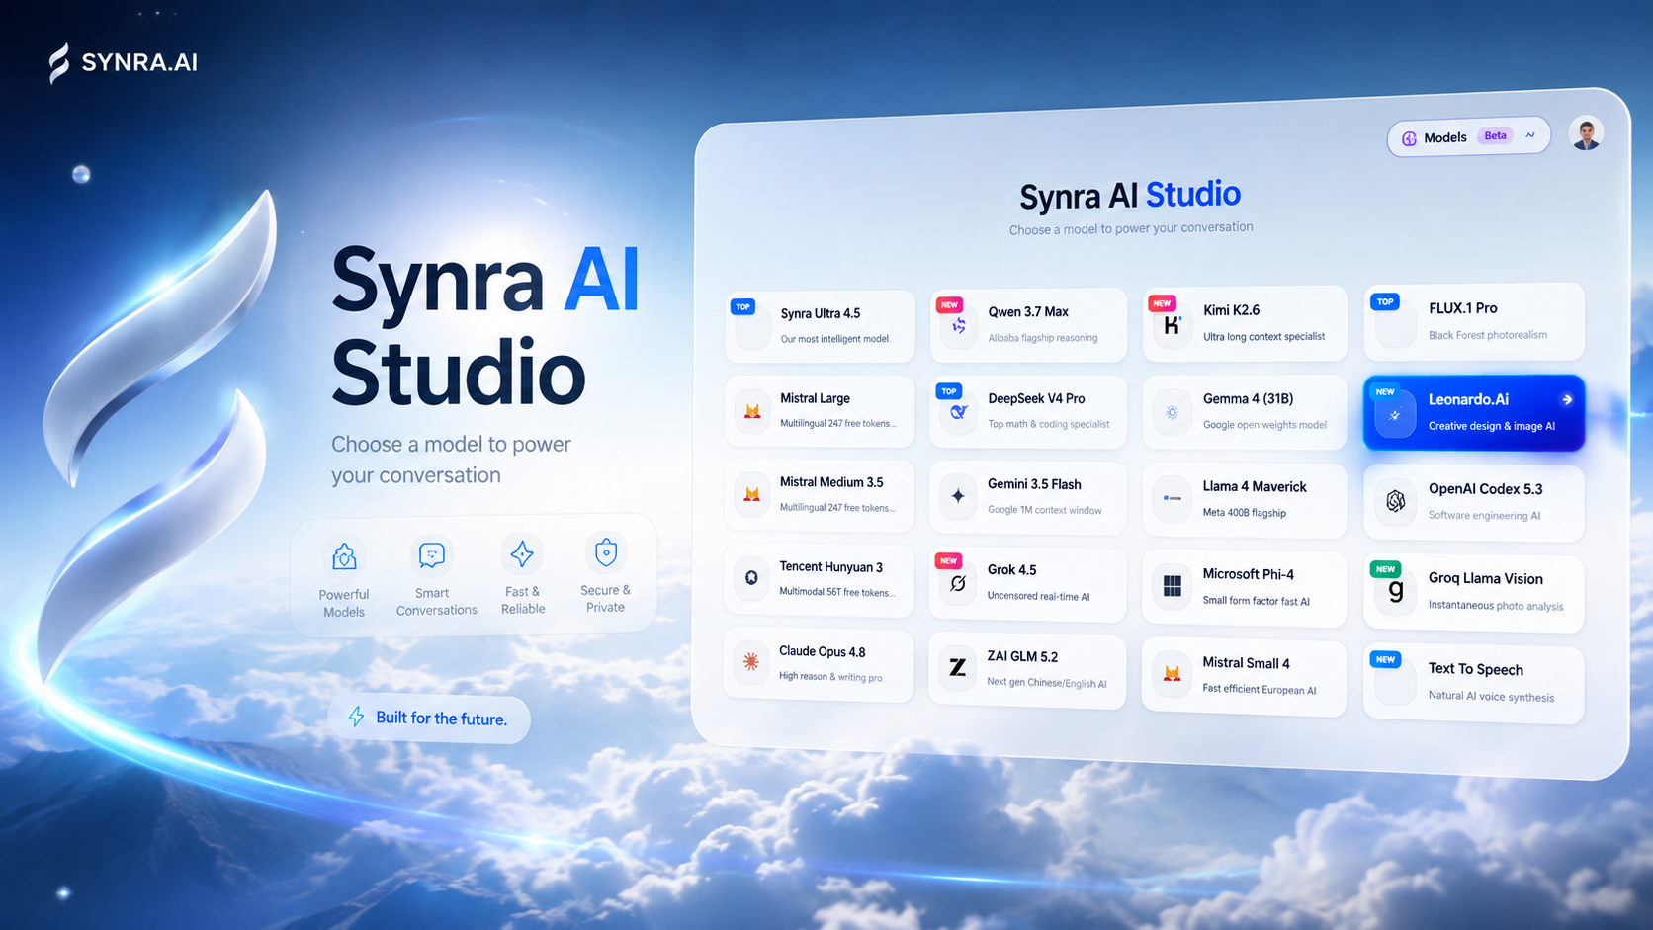Click the Secure & Private shield icon

pos(606,551)
